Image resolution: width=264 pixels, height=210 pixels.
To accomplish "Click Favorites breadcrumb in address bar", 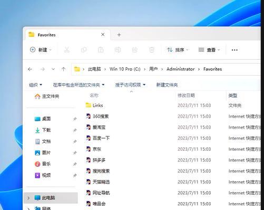I will (212, 69).
